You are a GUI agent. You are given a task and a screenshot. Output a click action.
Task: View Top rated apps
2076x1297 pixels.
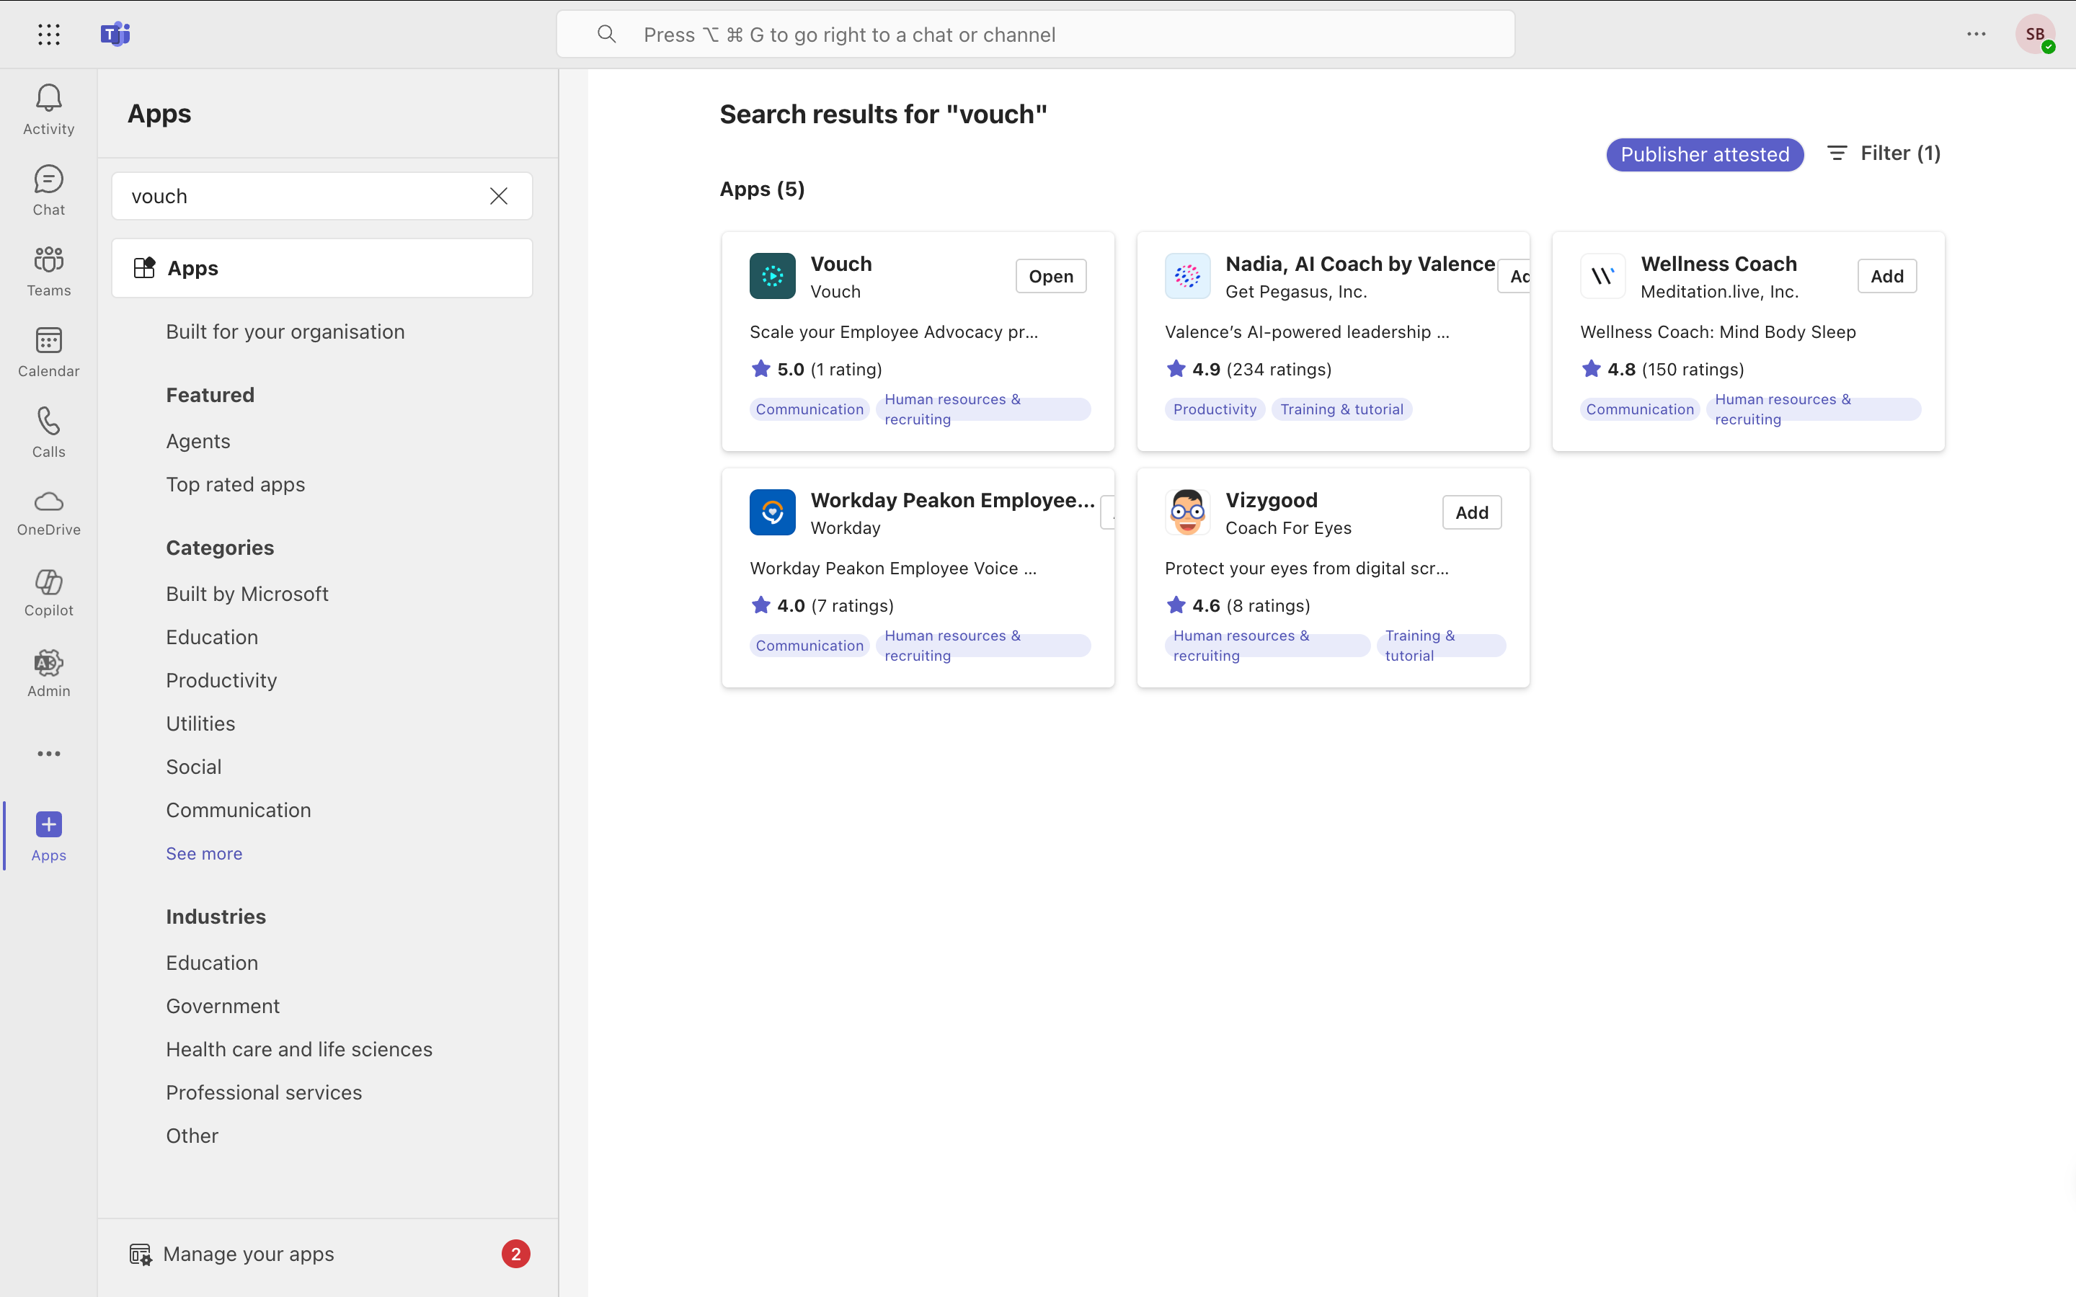click(x=235, y=485)
